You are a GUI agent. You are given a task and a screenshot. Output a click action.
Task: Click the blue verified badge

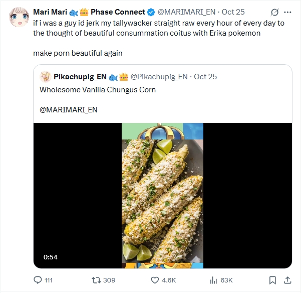pyautogui.click(x=151, y=12)
